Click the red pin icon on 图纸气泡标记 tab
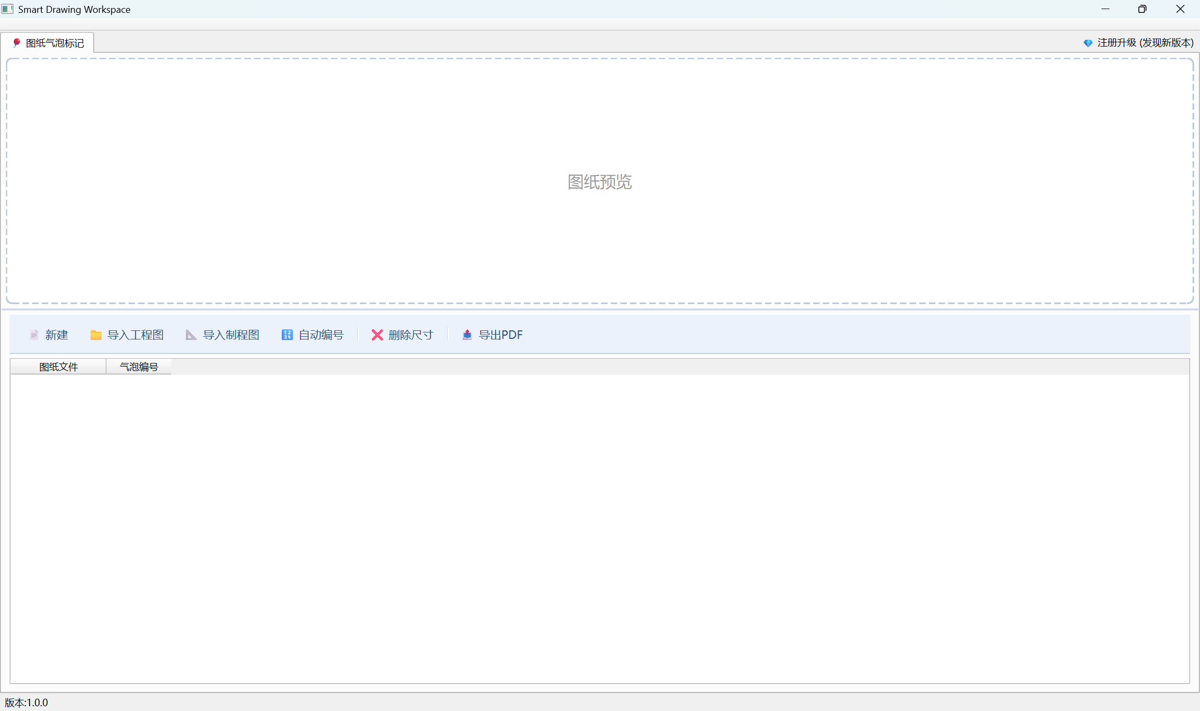 click(17, 43)
